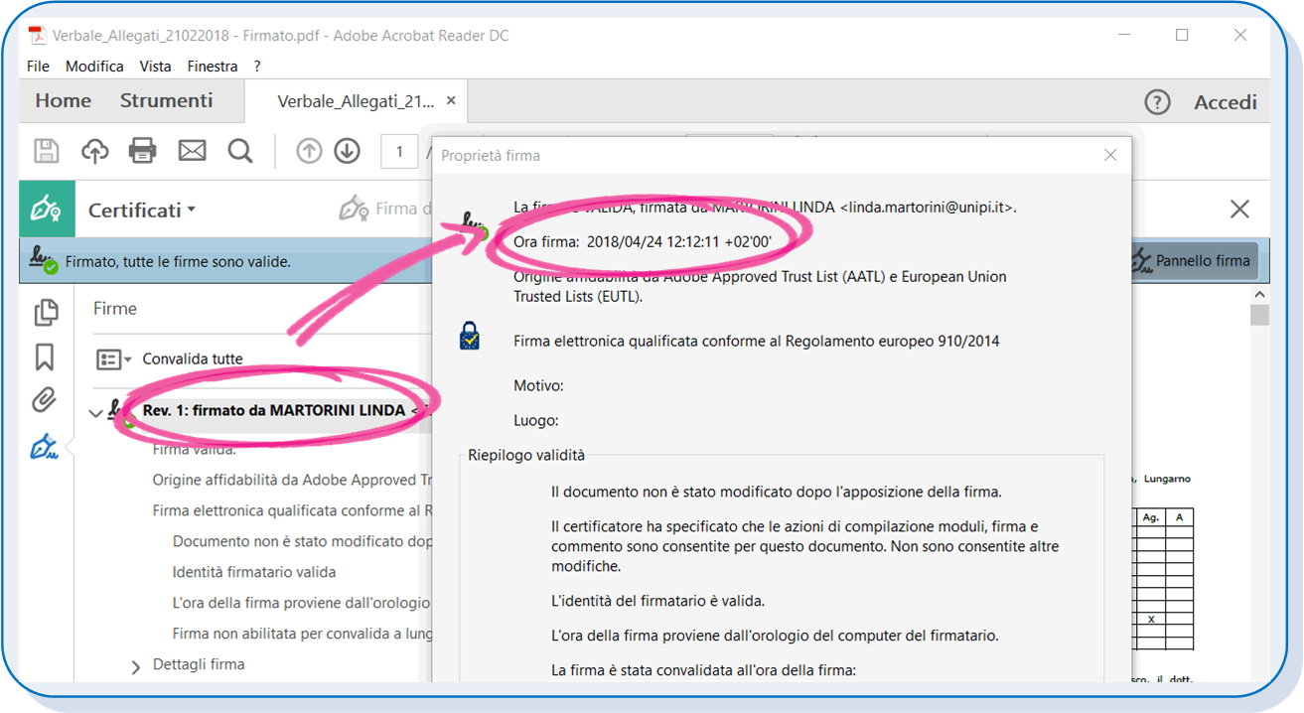Go to previous page arrow
The image size is (1304, 713).
(310, 151)
